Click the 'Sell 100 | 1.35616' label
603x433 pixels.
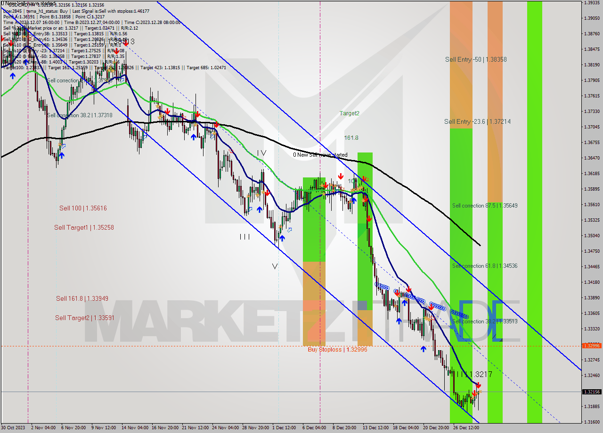click(x=83, y=208)
